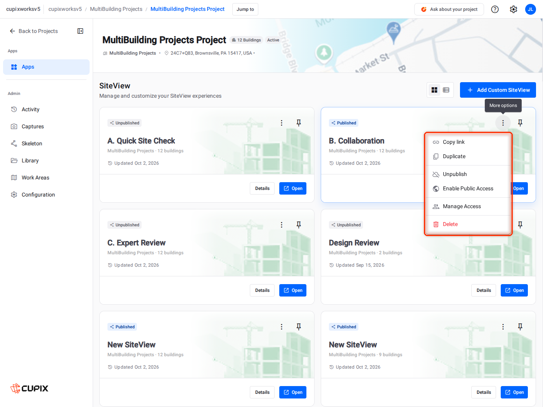The height and width of the screenshot is (407, 543).
Task: Close more options menu on B. Collaboration
Action: 503,123
